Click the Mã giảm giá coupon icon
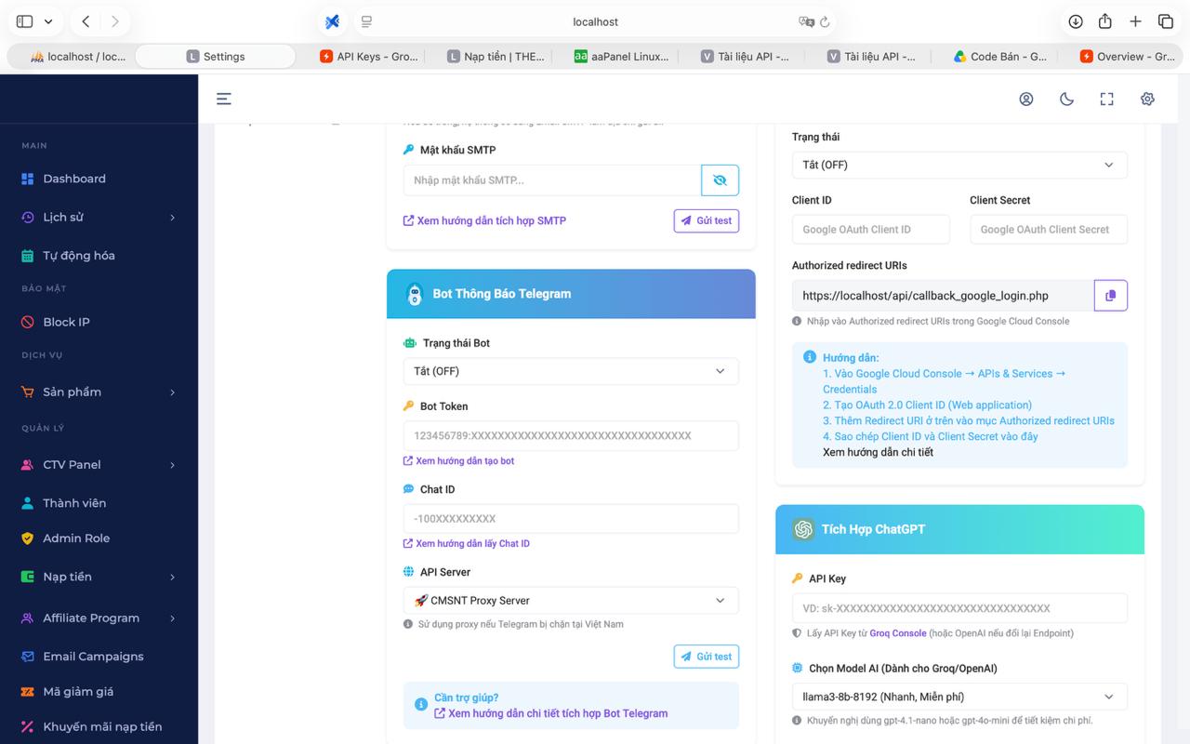The image size is (1190, 744). (x=27, y=692)
